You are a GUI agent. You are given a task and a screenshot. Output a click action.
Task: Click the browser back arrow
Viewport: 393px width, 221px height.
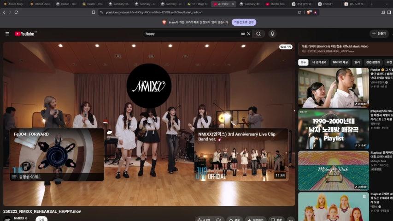pos(4,12)
